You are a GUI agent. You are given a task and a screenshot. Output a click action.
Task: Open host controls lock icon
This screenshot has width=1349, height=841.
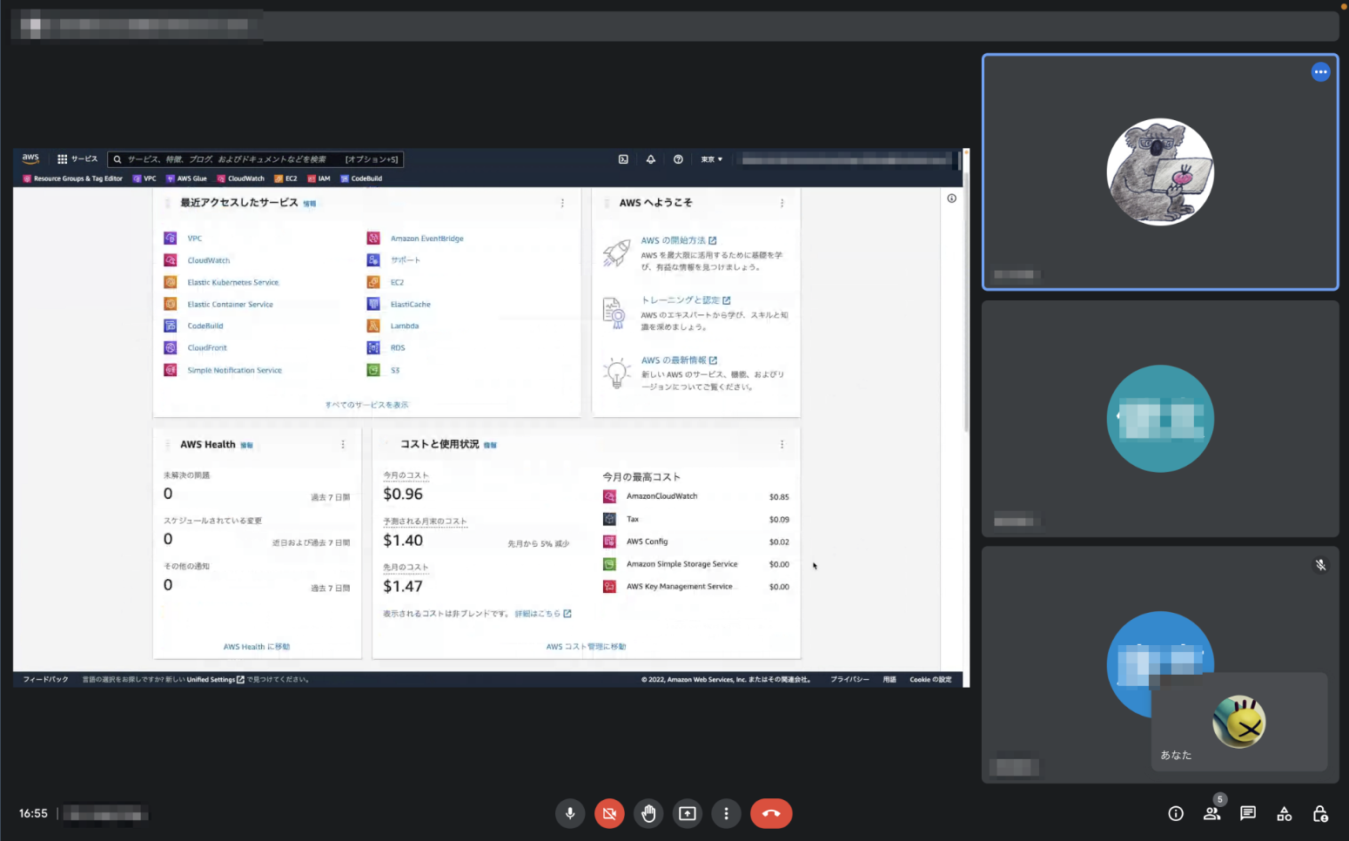pyautogui.click(x=1320, y=813)
